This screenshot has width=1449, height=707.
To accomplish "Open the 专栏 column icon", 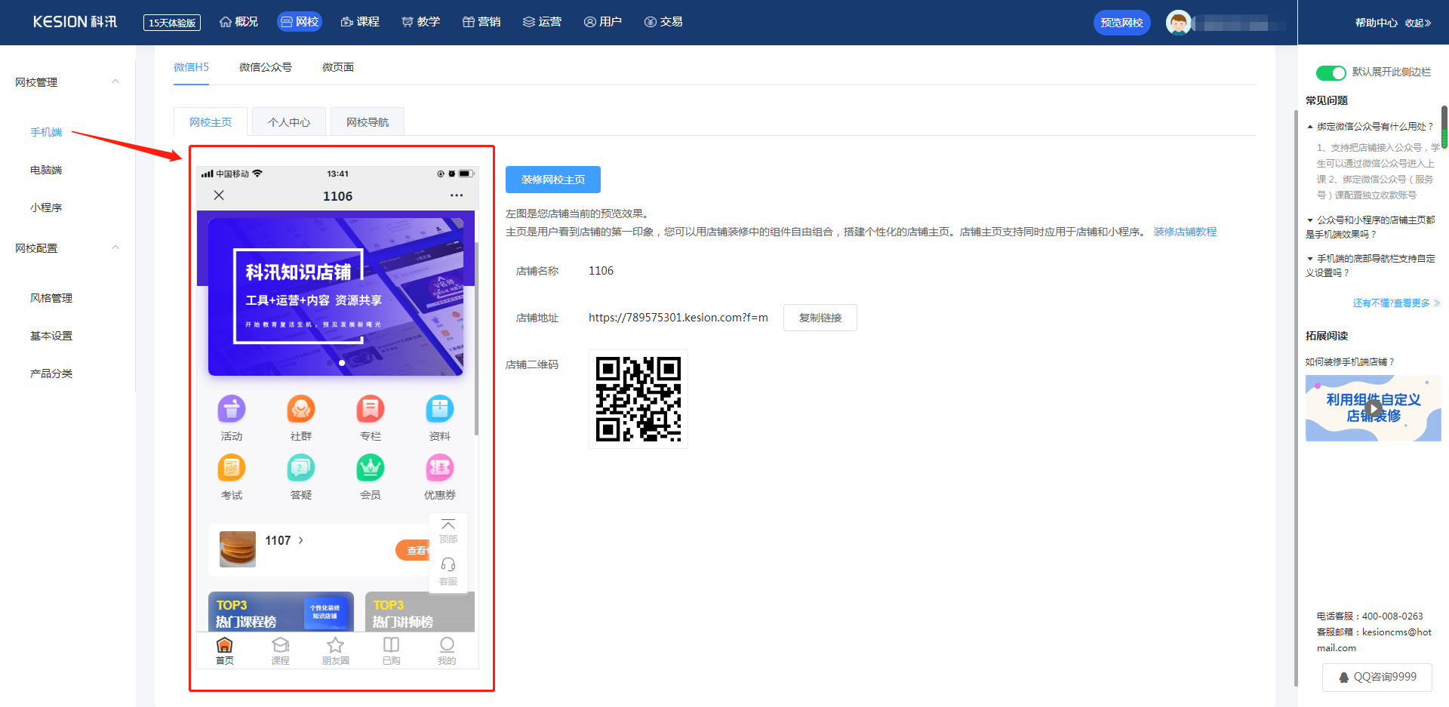I will coord(371,410).
